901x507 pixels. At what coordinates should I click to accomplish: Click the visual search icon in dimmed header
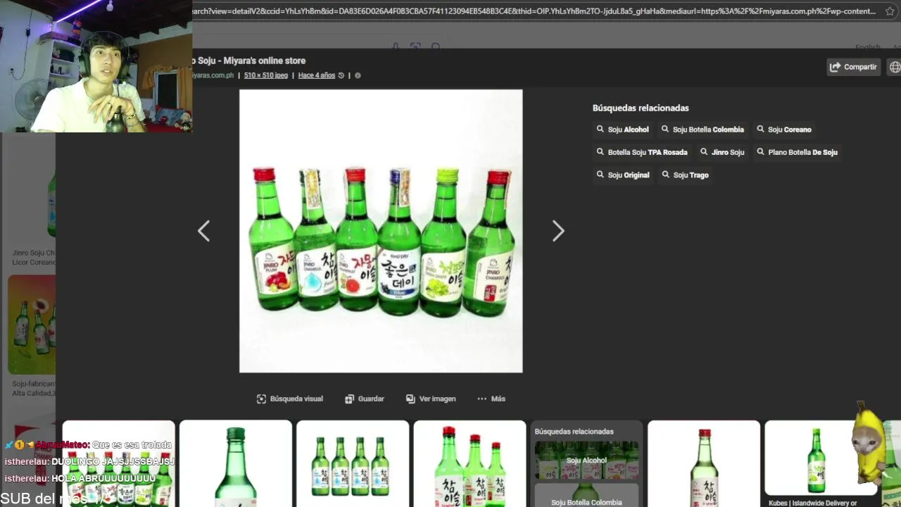coord(415,47)
